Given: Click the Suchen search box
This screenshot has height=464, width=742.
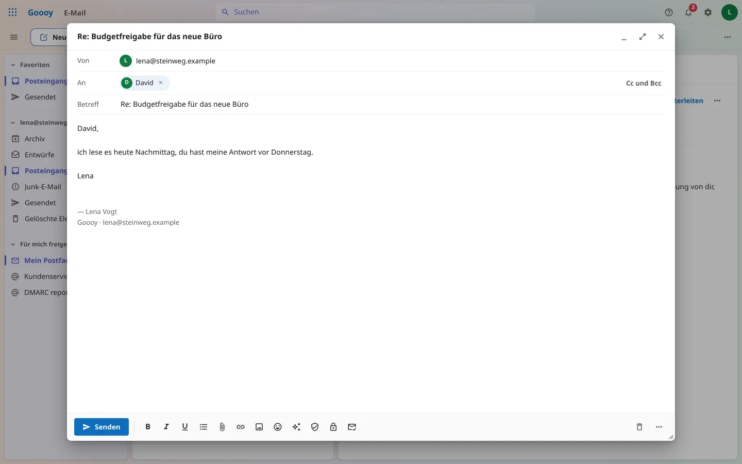Looking at the screenshot, I should point(375,12).
